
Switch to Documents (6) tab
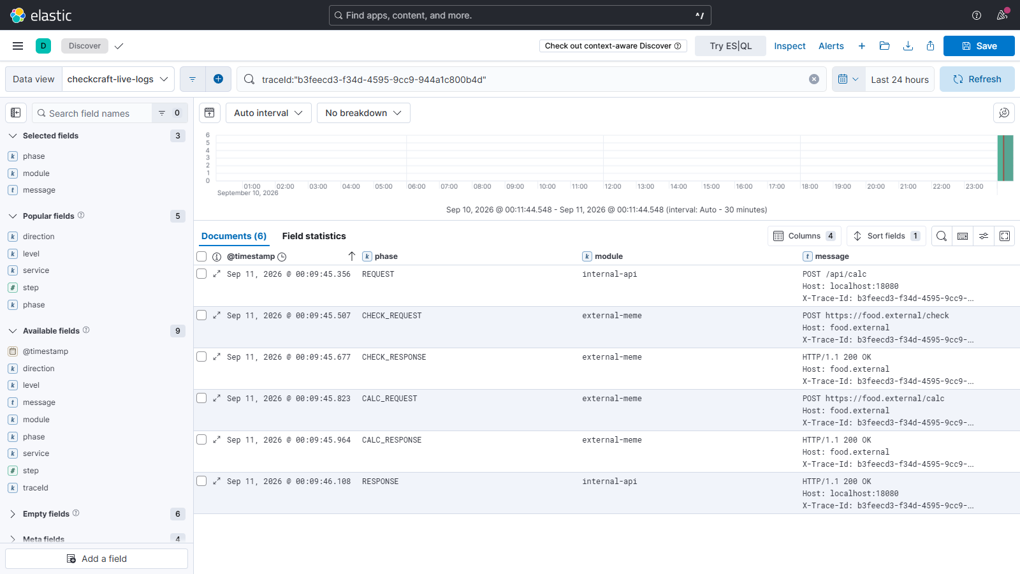click(x=234, y=236)
